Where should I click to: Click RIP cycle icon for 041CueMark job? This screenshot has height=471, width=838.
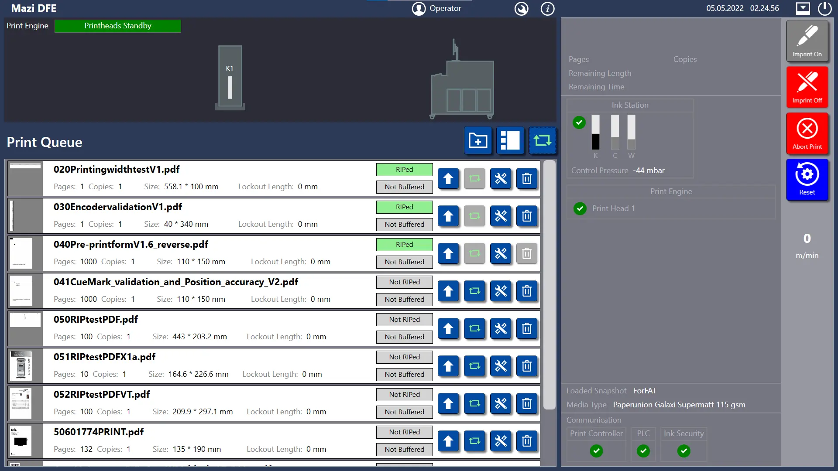pyautogui.click(x=474, y=291)
